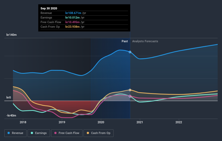Click the 2018 x-axis label
222x141 pixels.
pyautogui.click(x=23, y=122)
